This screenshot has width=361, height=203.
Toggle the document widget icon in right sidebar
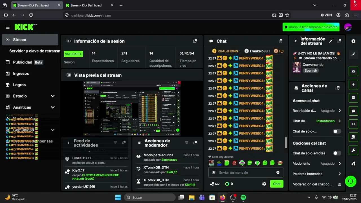pos(353,98)
